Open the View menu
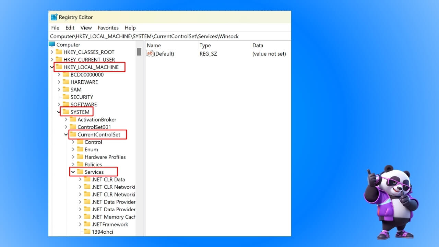The image size is (439, 247). point(86,28)
